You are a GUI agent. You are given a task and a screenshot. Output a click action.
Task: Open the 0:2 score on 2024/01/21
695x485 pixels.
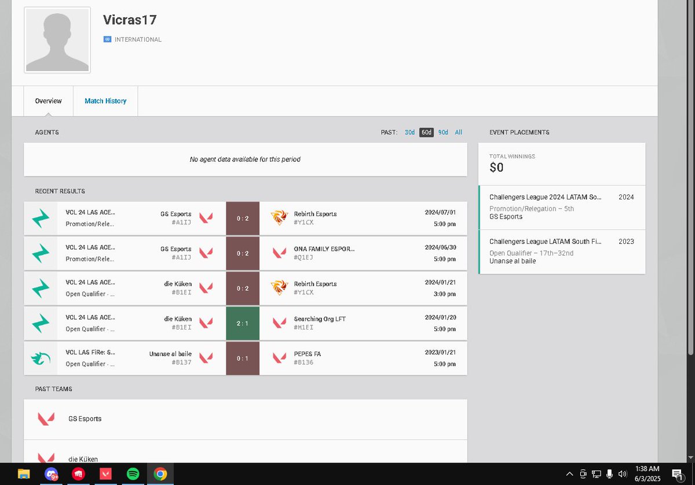click(243, 288)
